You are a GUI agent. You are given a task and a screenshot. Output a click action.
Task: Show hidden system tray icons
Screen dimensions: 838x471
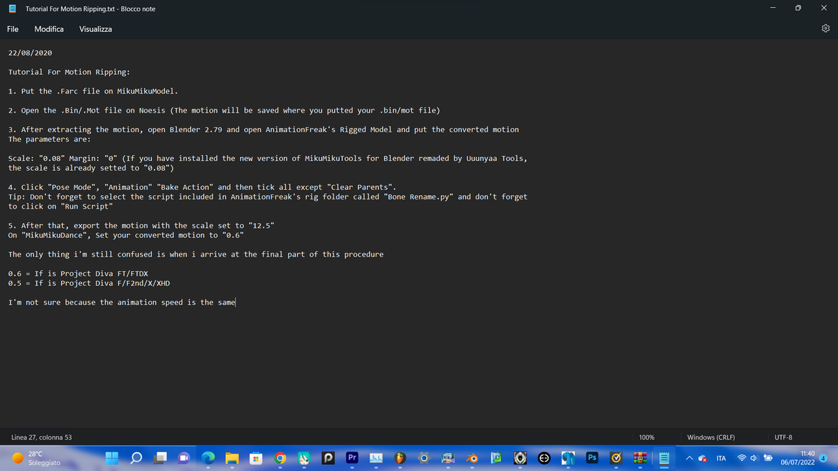[x=689, y=458]
